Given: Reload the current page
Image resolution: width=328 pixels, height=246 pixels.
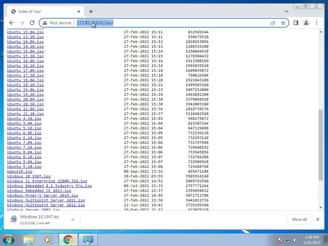Looking at the screenshot, I should pyautogui.click(x=32, y=23).
